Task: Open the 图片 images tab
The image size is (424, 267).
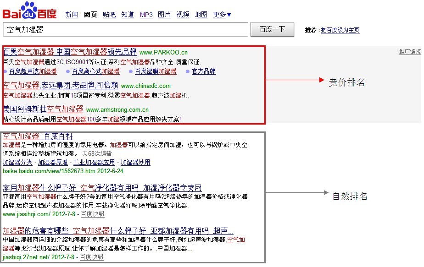Action: 164,15
